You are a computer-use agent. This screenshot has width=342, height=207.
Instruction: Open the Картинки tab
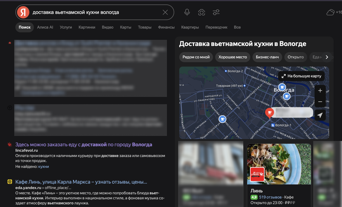(x=87, y=27)
